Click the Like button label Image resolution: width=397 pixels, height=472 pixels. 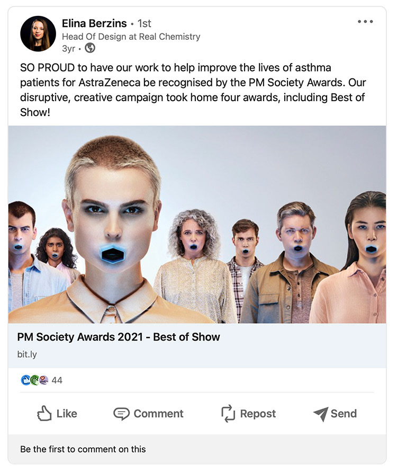[67, 414]
